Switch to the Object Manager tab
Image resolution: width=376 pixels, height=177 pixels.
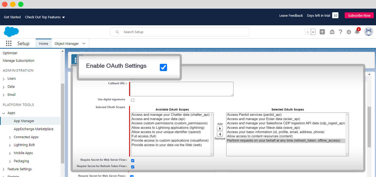pyautogui.click(x=67, y=43)
